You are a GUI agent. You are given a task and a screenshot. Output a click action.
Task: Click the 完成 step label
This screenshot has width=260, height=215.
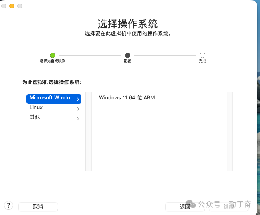[x=202, y=61]
